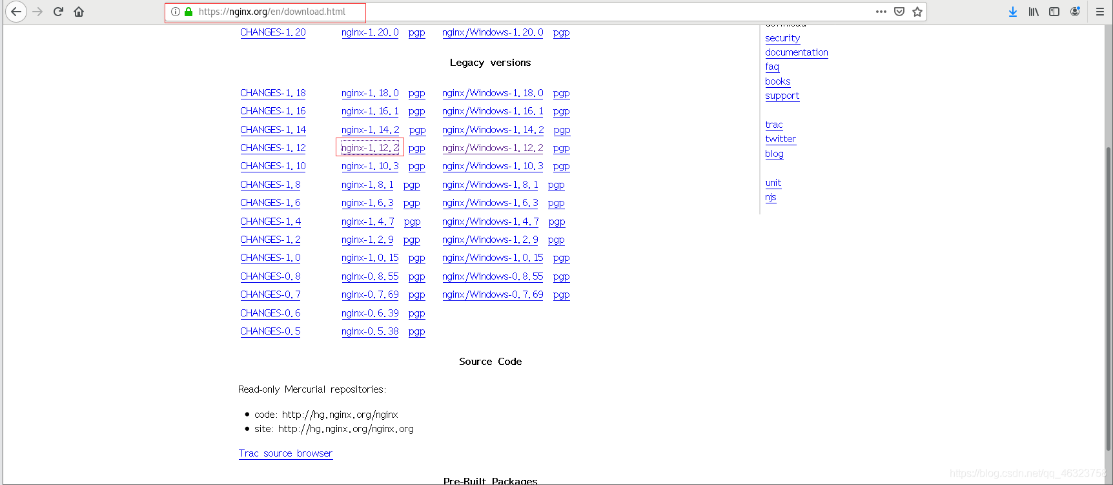Open the Trac source browser link
This screenshot has height=485, width=1113.
[x=285, y=453]
